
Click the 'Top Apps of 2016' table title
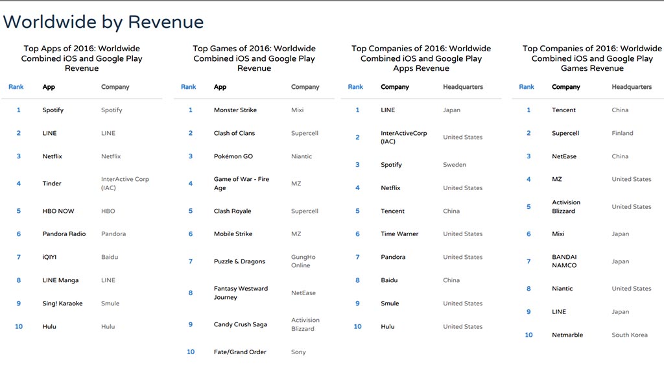(x=82, y=58)
